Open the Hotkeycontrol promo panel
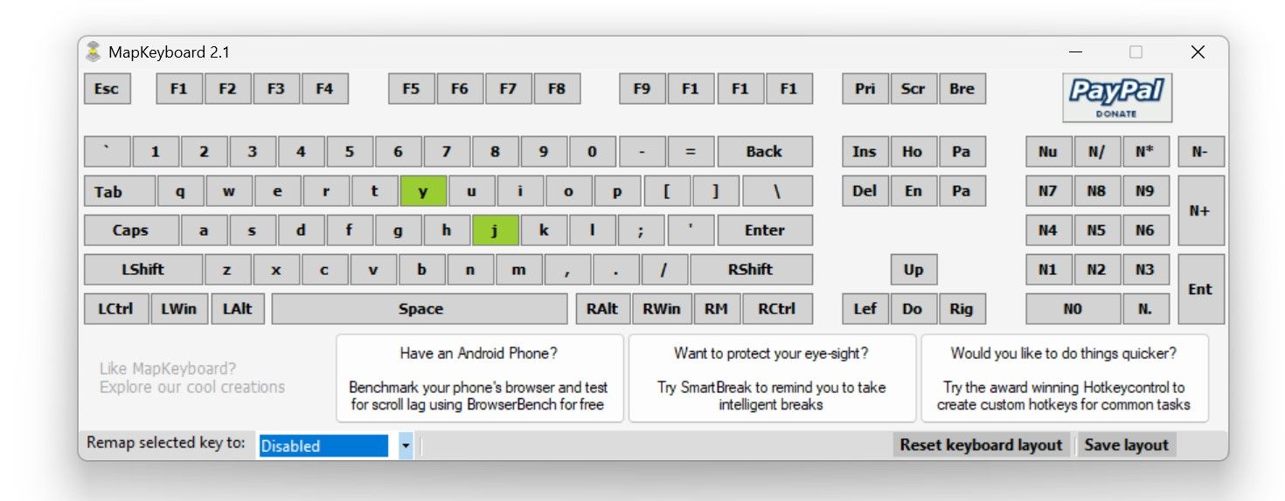This screenshot has height=501, width=1285. click(1064, 378)
